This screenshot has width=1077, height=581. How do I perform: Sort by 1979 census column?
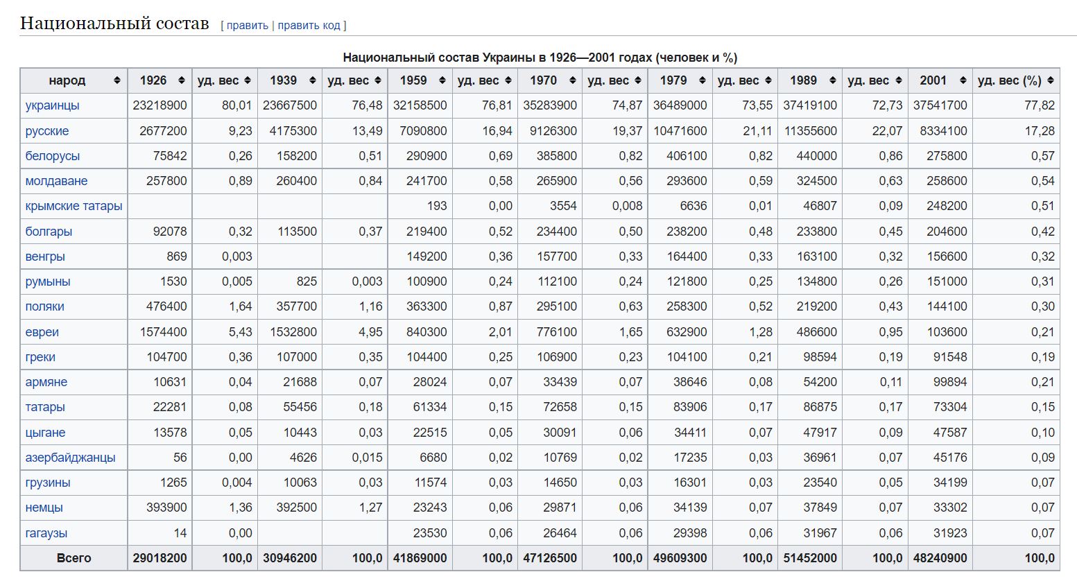click(702, 80)
